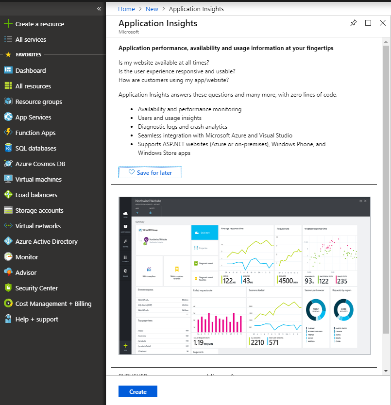Viewport: 391px width, 405px height.
Task: Open Resource groups cube icon
Action: pyautogui.click(x=8, y=101)
